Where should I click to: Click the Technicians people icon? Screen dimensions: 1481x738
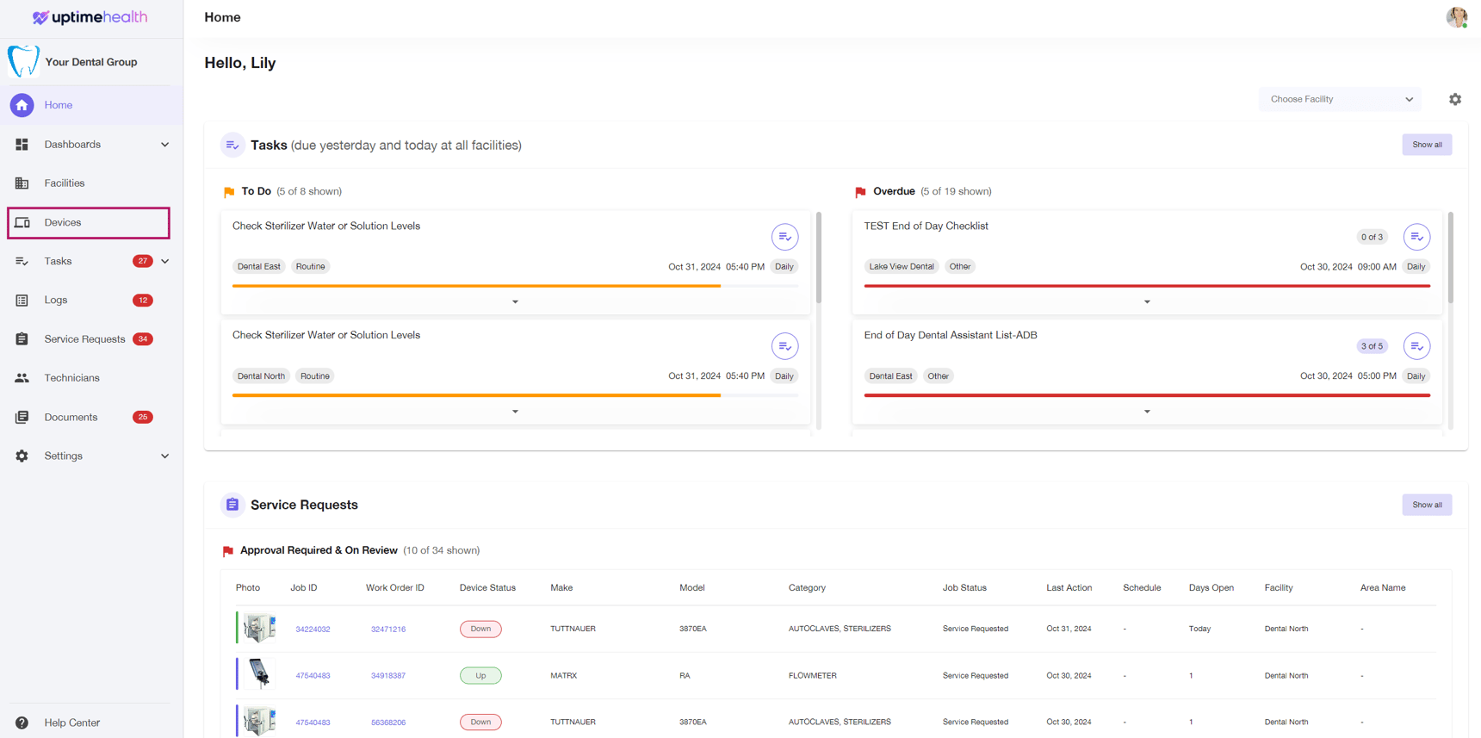[x=22, y=378]
